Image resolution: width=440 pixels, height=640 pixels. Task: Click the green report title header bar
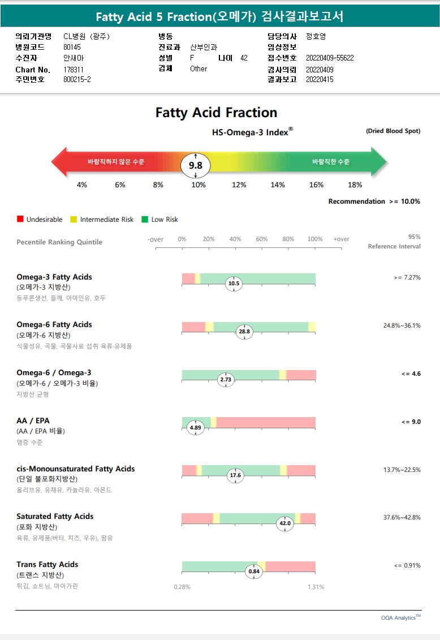point(220,17)
